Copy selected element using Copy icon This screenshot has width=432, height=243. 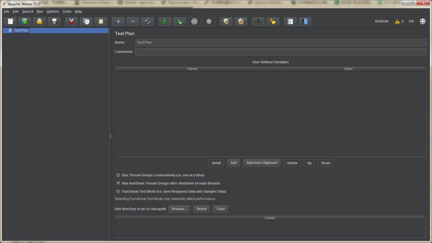pyautogui.click(x=86, y=21)
